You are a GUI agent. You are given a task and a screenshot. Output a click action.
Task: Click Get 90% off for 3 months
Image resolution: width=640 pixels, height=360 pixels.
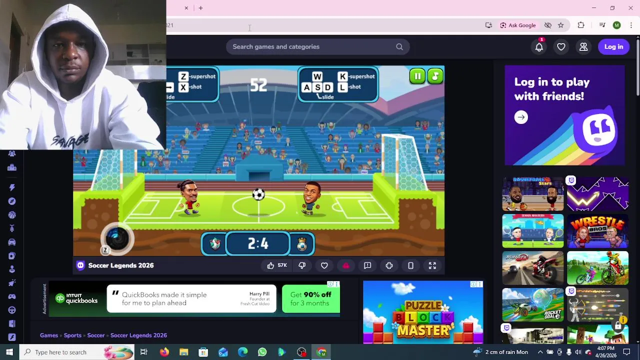[x=311, y=299]
